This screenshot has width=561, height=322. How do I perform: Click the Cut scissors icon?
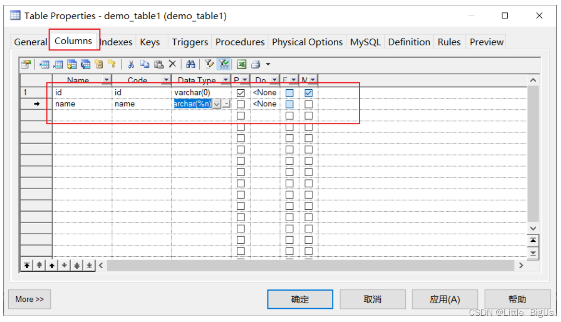click(x=131, y=64)
